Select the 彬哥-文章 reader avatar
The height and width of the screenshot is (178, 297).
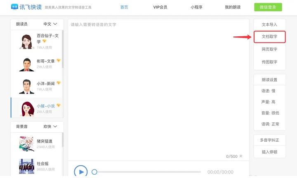(26, 65)
